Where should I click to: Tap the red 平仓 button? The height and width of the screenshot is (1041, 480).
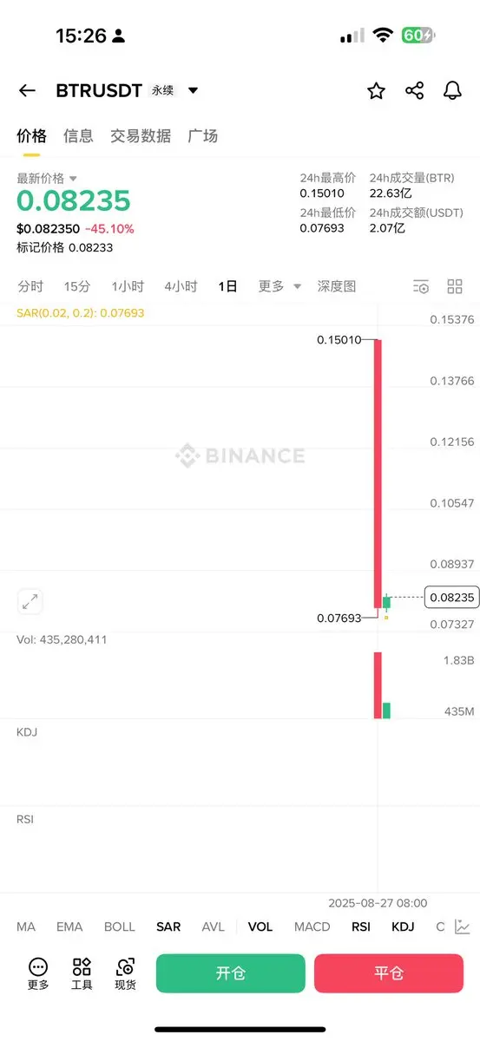[x=389, y=973]
